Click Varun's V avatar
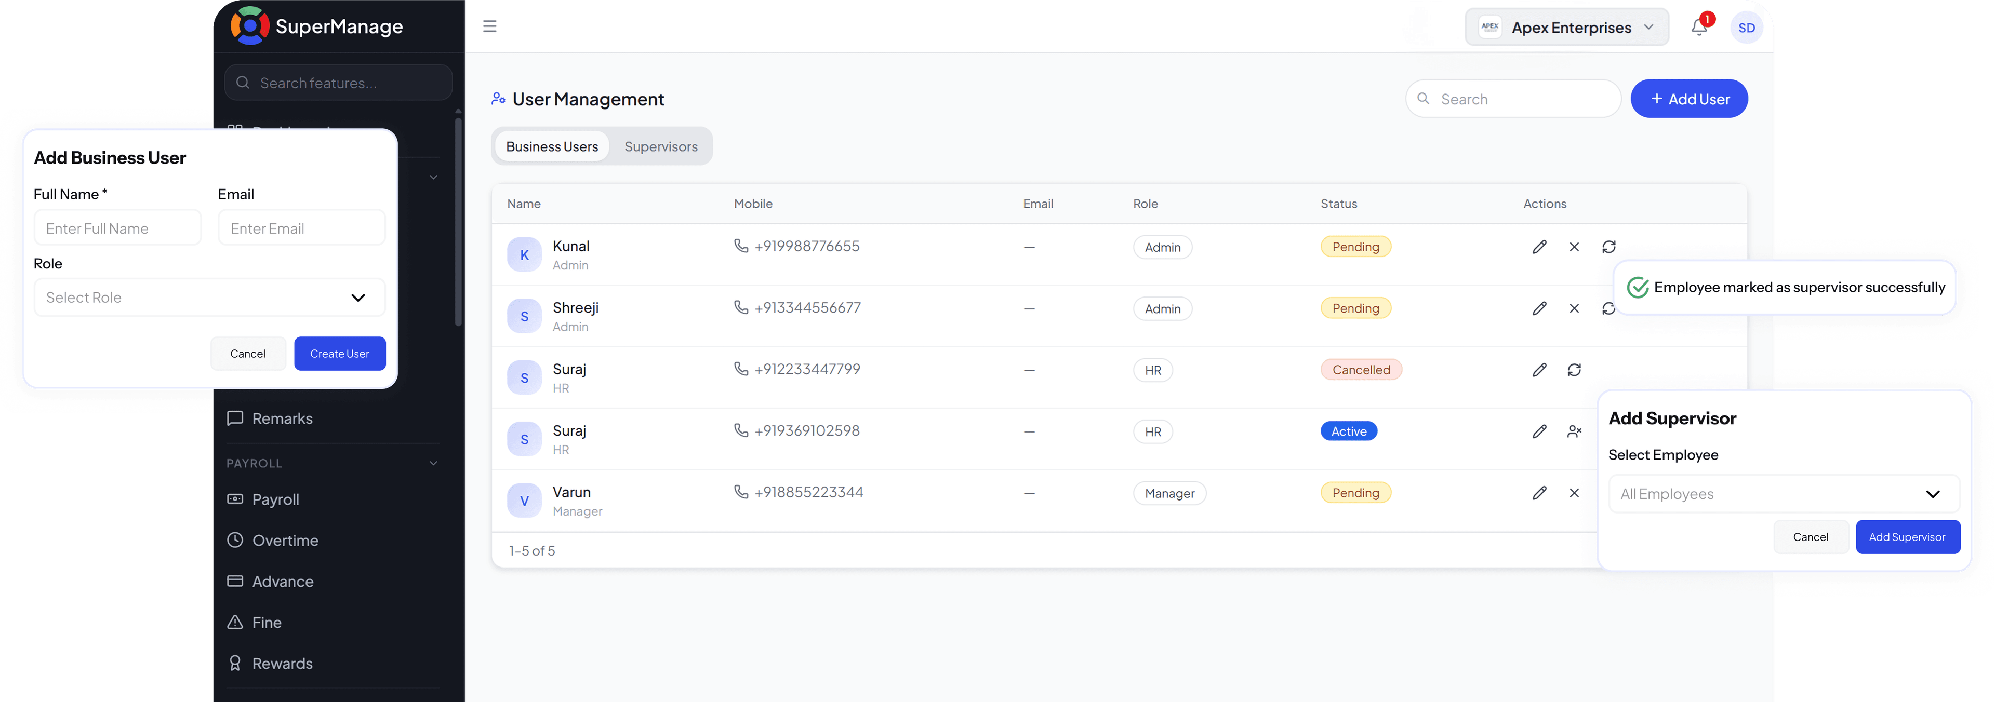 click(524, 501)
